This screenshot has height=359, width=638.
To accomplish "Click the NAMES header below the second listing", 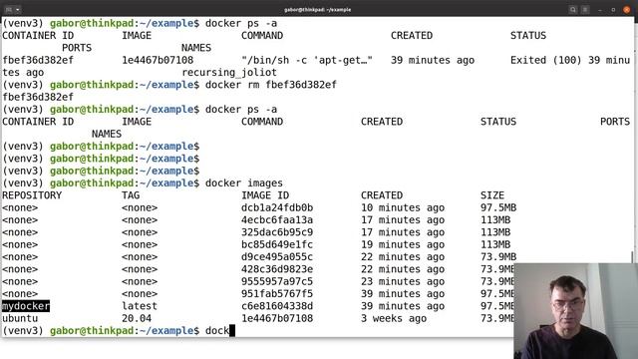I will point(107,134).
